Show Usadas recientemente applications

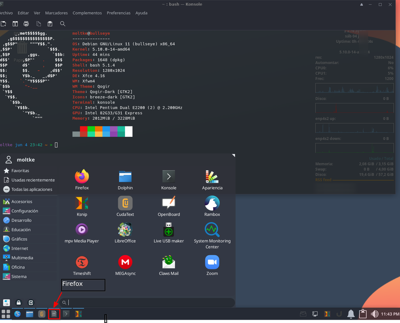29,180
